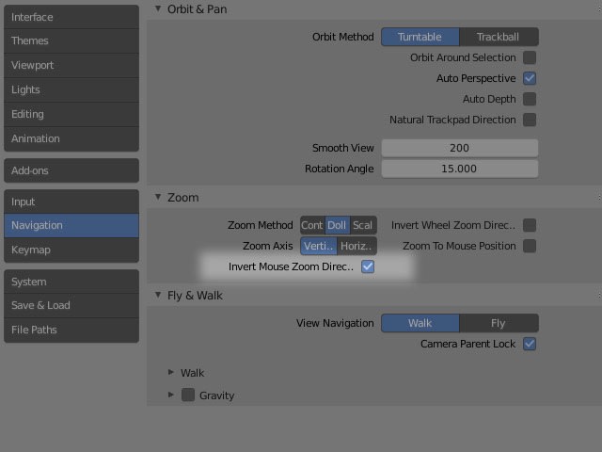This screenshot has height=452, width=602.
Task: Switch View Navigation to Fly
Action: click(x=499, y=324)
